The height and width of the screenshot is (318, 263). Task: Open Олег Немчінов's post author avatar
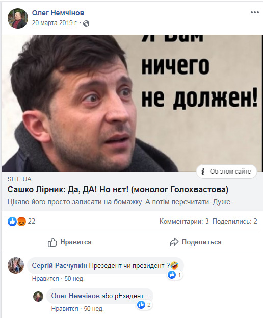(18, 18)
